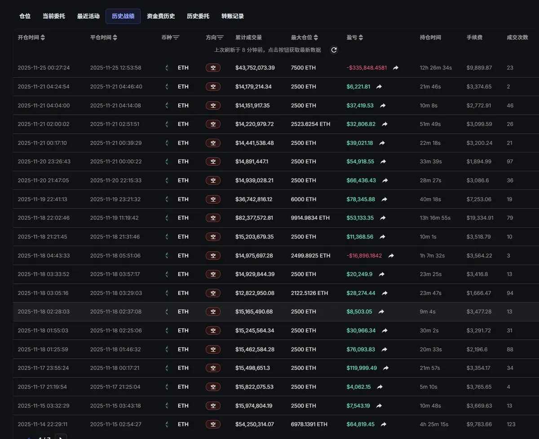Share the $32,806.82 profit trade
The width and height of the screenshot is (539, 439).
pos(384,124)
